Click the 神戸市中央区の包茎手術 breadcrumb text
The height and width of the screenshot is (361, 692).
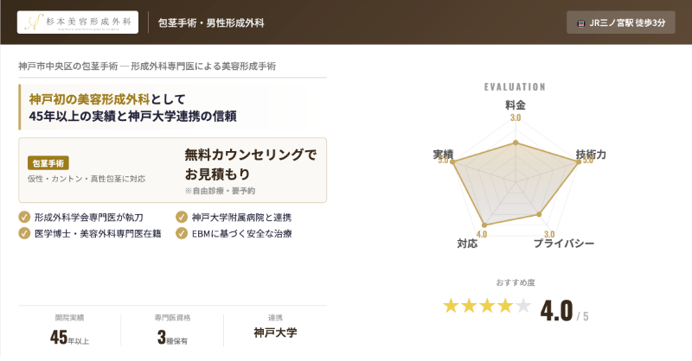(x=67, y=66)
